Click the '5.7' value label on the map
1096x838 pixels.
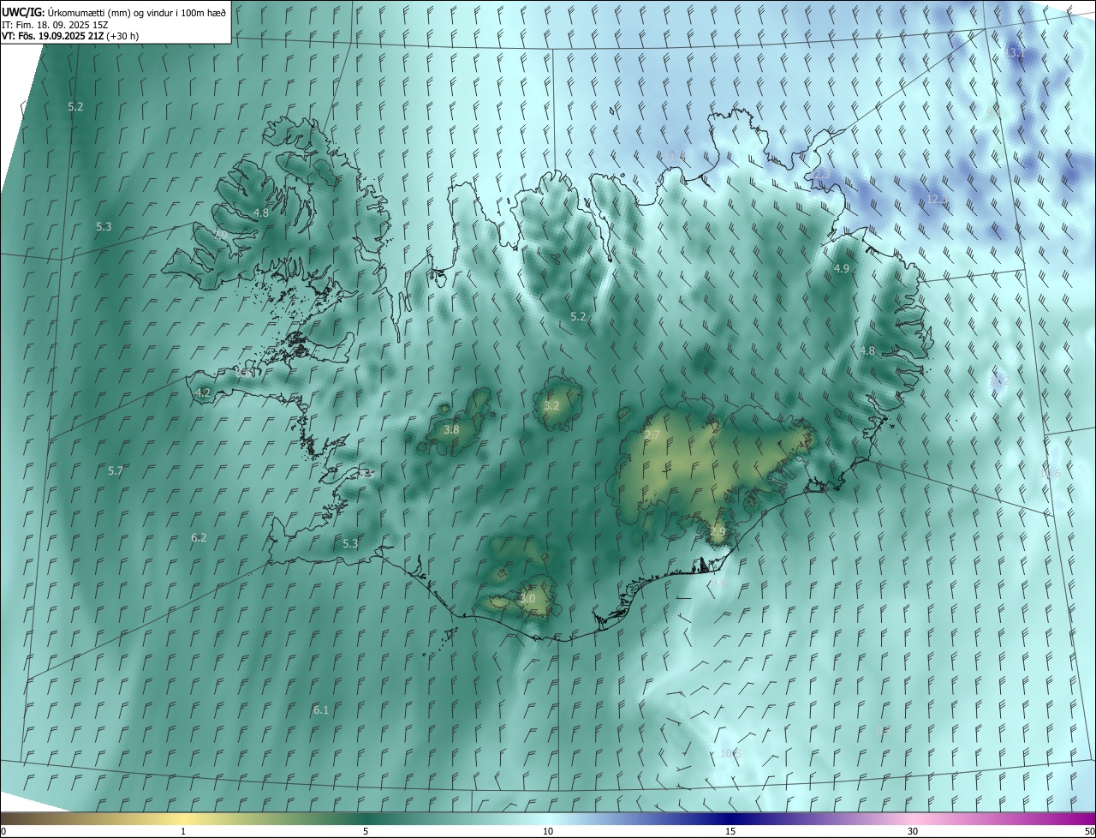tap(116, 471)
